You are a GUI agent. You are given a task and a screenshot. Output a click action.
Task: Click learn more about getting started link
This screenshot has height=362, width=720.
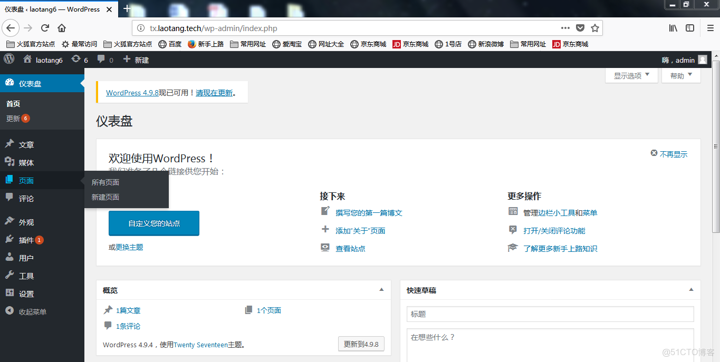(560, 249)
